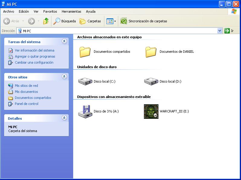Select Documentos de DANIEL folder icon

pyautogui.click(x=151, y=52)
